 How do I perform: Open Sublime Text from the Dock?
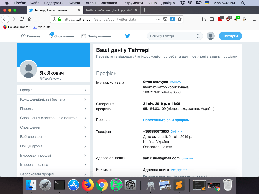pyautogui.click(x=179, y=185)
